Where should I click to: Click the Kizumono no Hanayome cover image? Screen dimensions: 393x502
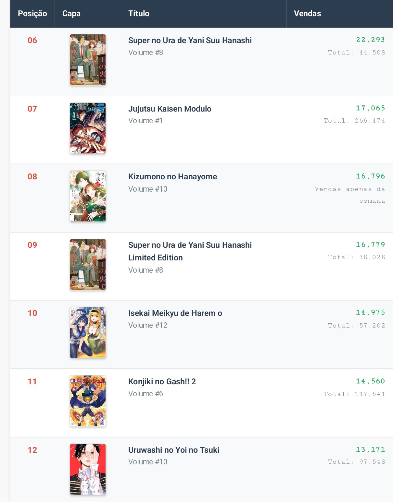tap(88, 196)
